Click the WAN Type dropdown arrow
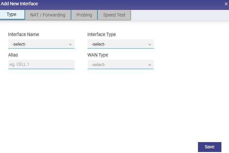This screenshot has height=153, width=229. coord(150,65)
